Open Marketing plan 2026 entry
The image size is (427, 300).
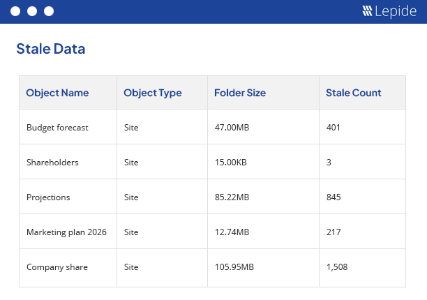(x=66, y=232)
